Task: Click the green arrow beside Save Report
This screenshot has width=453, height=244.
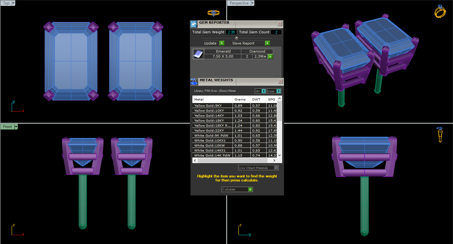Action: click(267, 43)
